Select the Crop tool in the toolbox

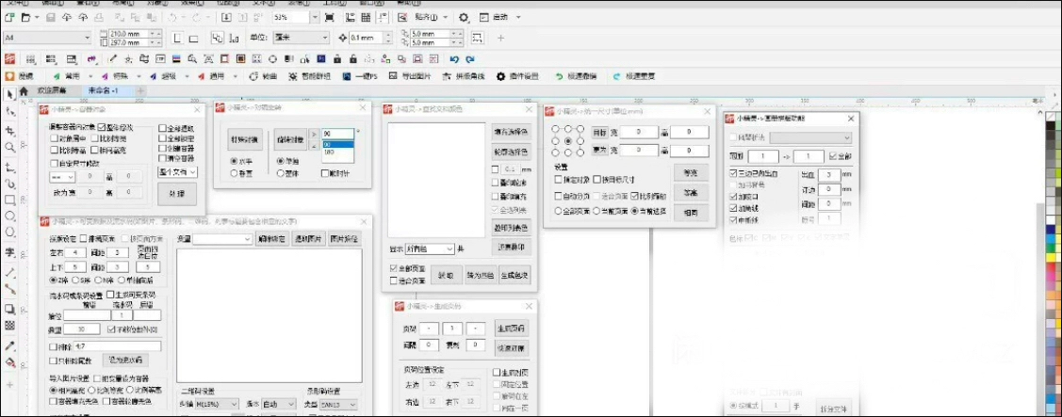pyautogui.click(x=9, y=130)
